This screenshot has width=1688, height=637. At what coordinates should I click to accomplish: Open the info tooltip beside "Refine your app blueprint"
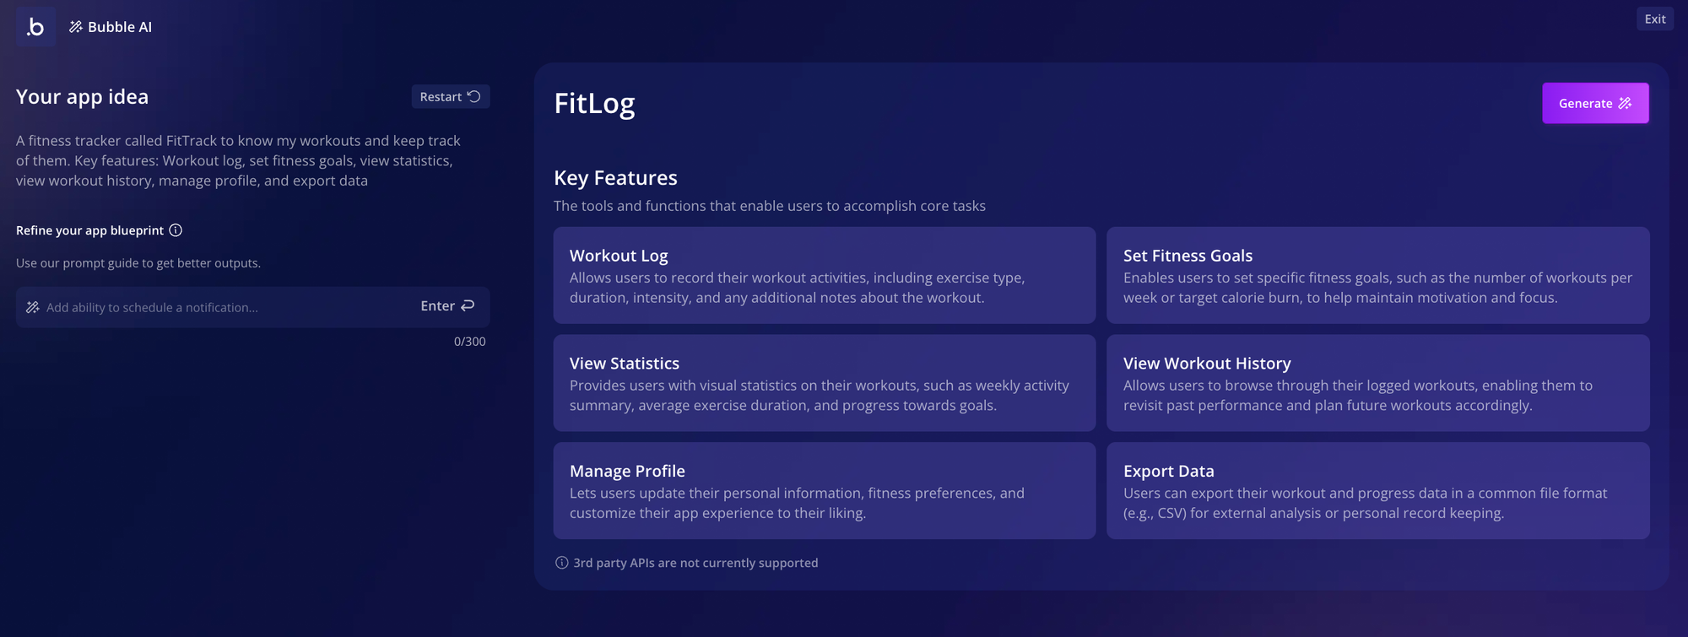tap(175, 229)
